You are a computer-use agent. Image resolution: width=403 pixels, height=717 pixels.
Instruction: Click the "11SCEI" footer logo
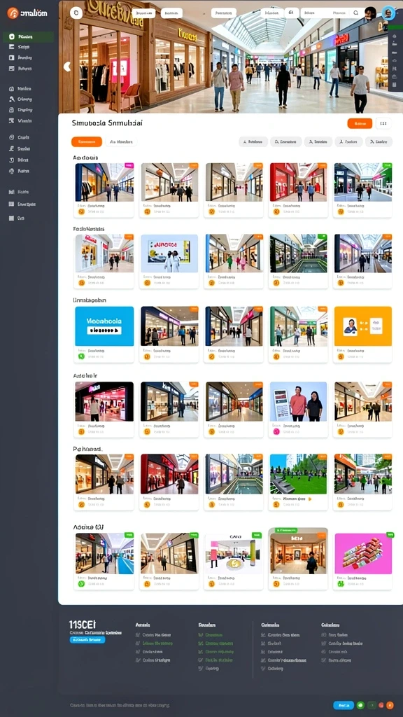point(83,625)
